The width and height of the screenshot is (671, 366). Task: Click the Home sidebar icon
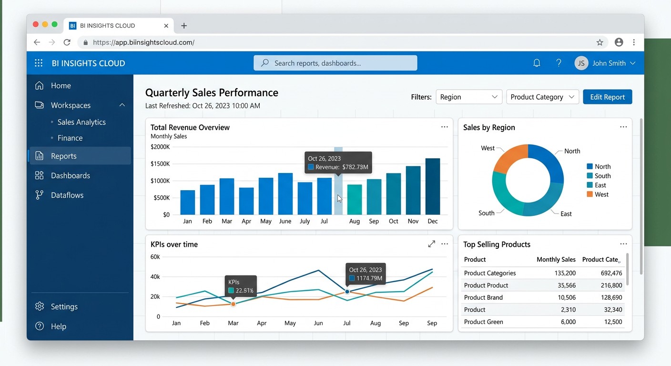[40, 85]
